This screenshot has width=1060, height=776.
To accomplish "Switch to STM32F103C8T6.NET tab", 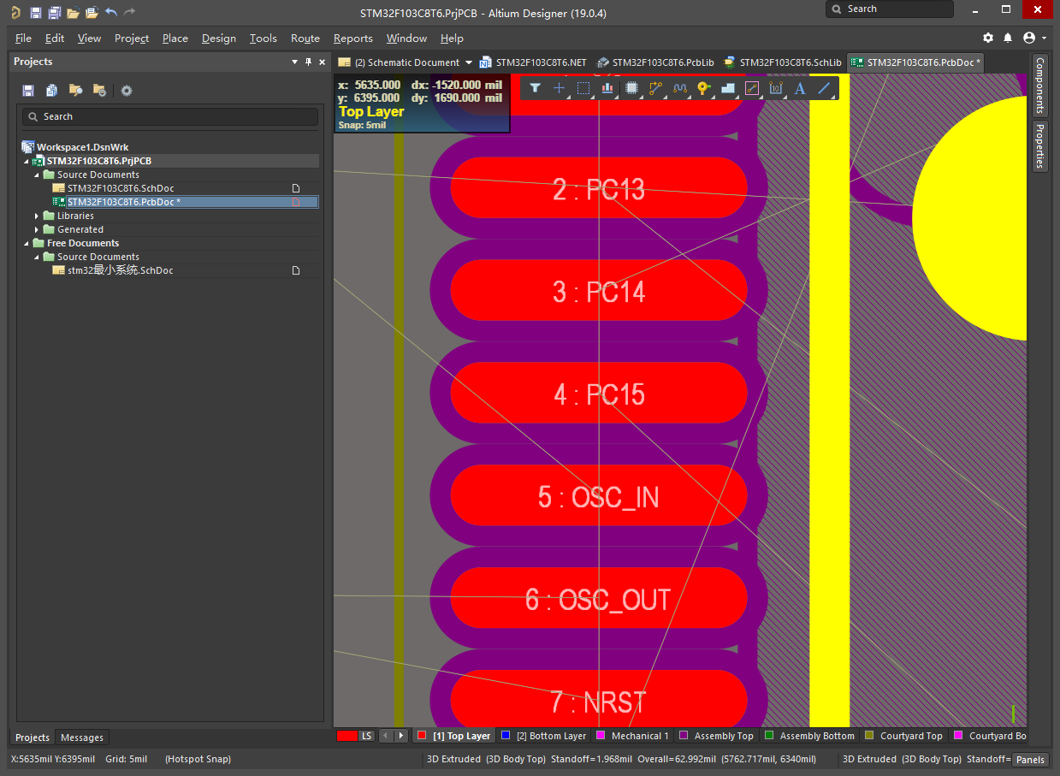I will pos(533,62).
